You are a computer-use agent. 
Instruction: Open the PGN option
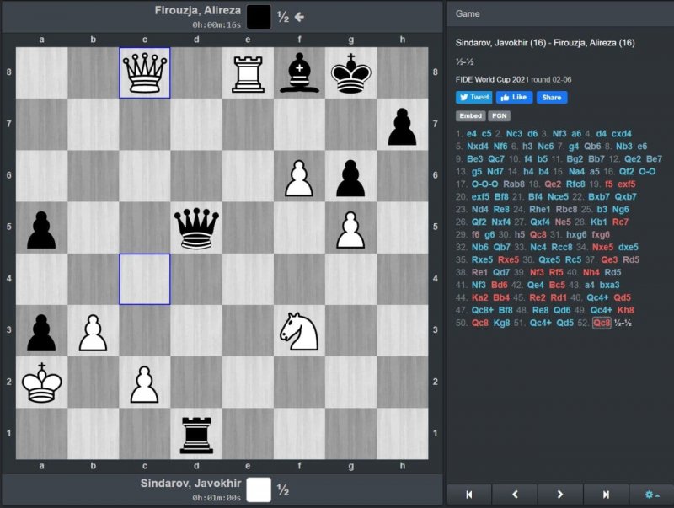tap(497, 116)
